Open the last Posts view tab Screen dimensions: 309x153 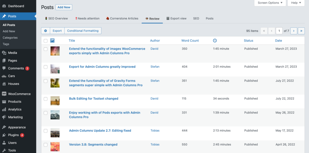click(210, 18)
